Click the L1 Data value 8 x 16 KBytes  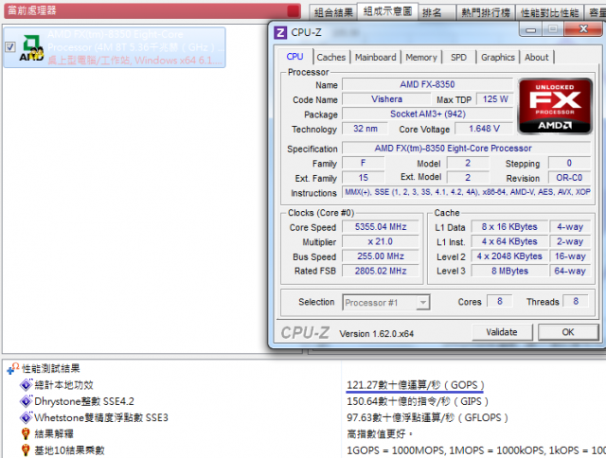509,227
